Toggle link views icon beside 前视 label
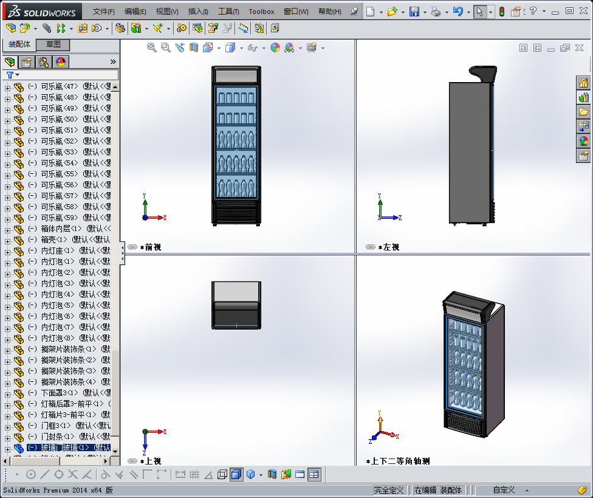Screen dimensions: 593x498 [x=132, y=247]
